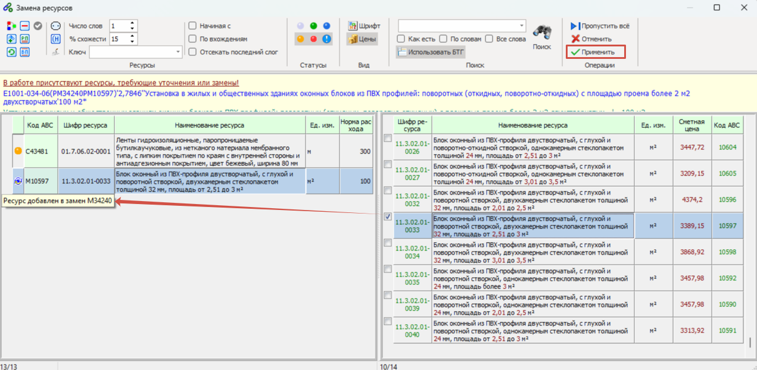The width and height of the screenshot is (757, 370).
Task: Click the green circular refresh icon
Action: pyautogui.click(x=11, y=52)
